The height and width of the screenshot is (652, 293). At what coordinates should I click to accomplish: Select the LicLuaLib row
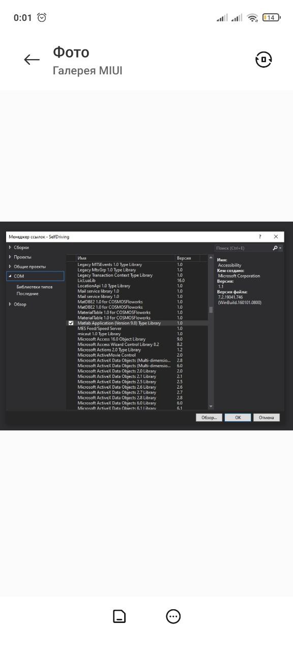pyautogui.click(x=137, y=281)
